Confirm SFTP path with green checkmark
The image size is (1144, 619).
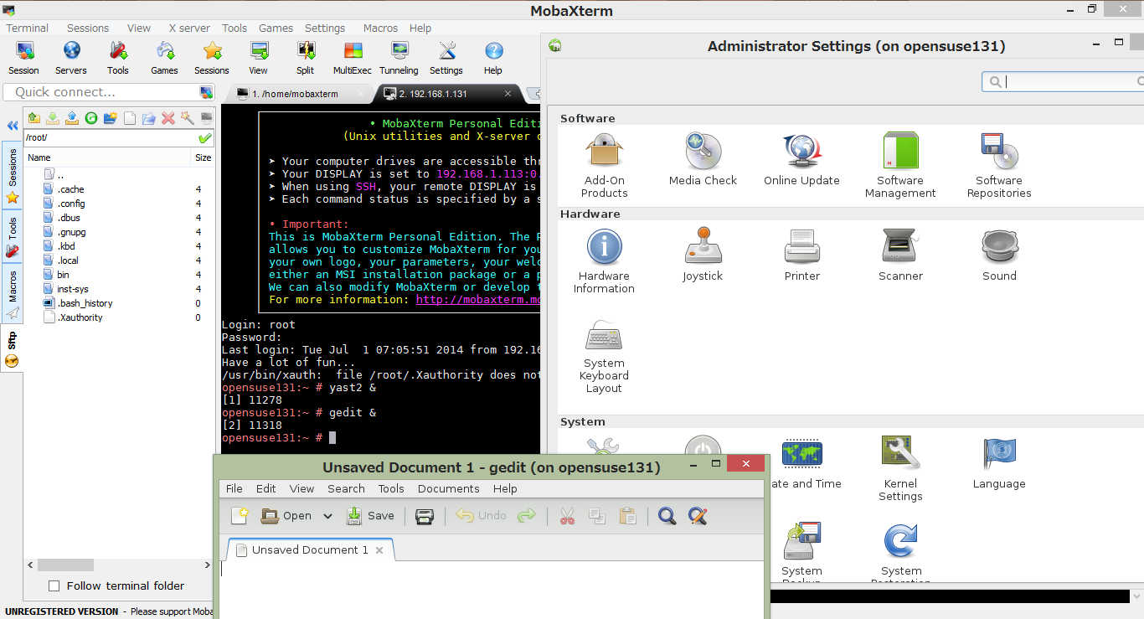(x=205, y=137)
